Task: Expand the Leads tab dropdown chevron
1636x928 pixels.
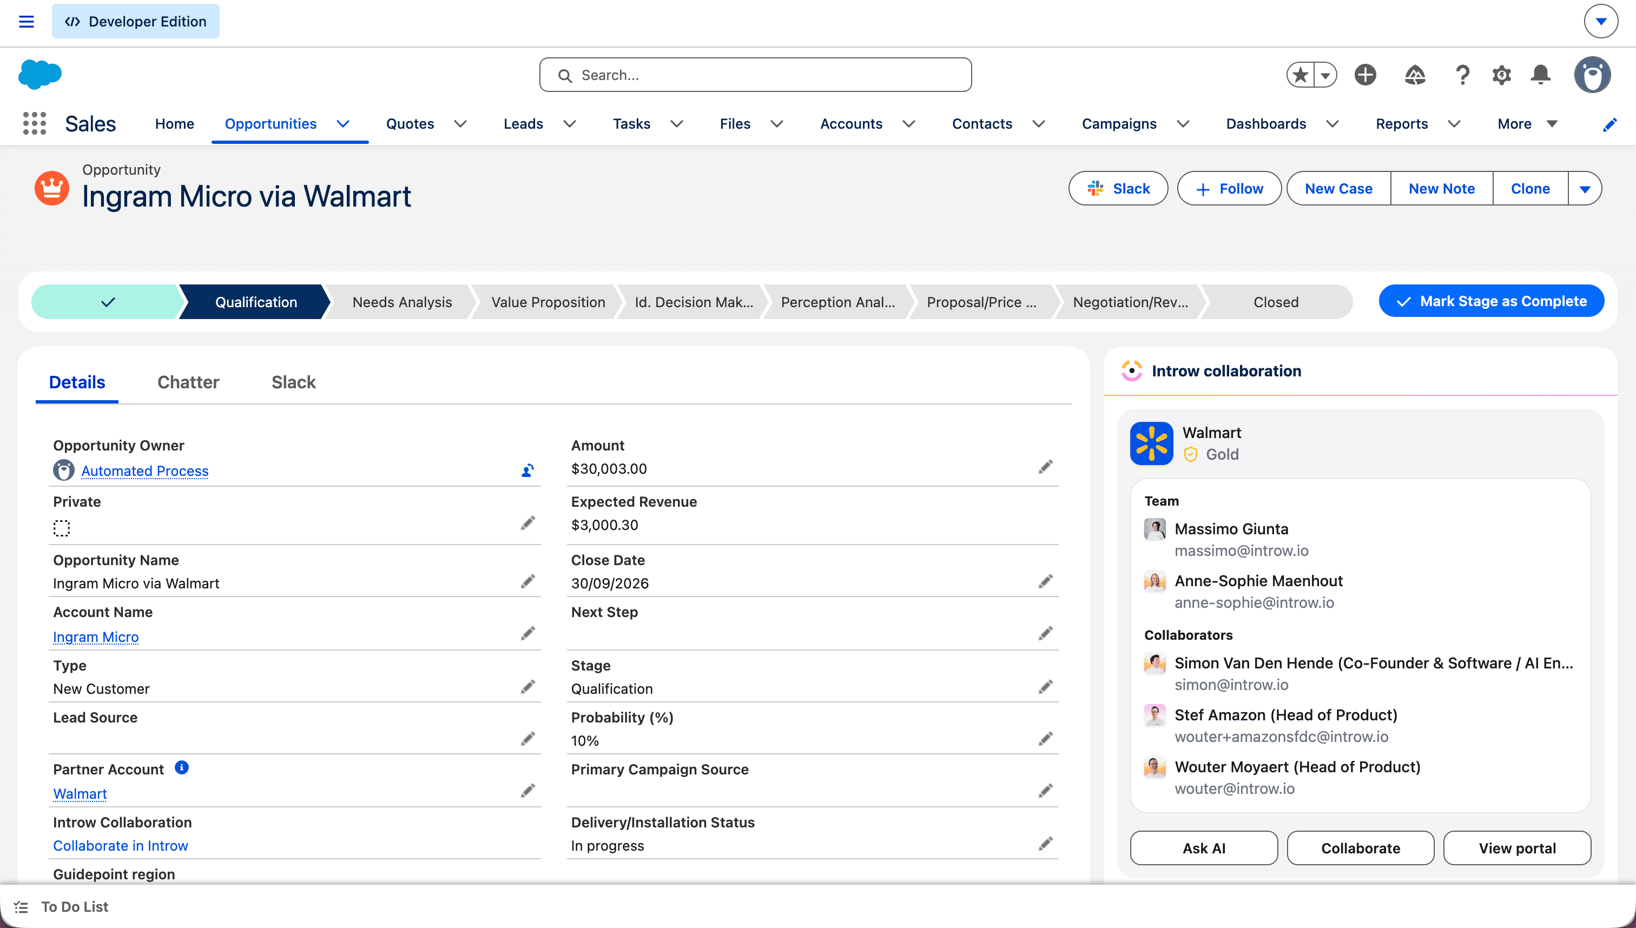Action: [570, 124]
